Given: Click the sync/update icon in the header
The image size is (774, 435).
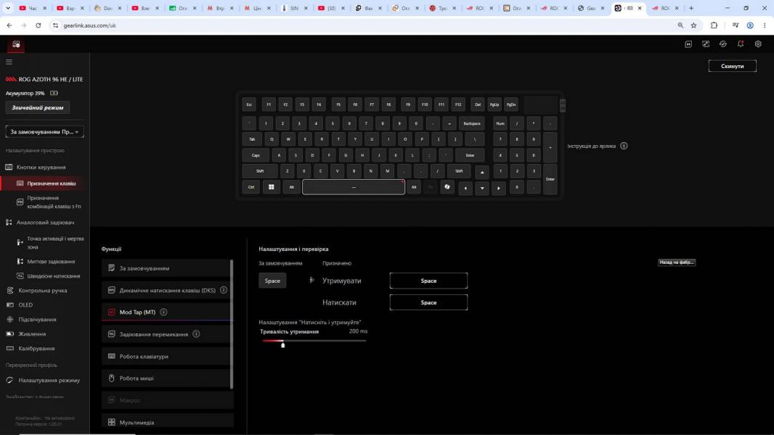Looking at the screenshot, I should click(x=723, y=43).
